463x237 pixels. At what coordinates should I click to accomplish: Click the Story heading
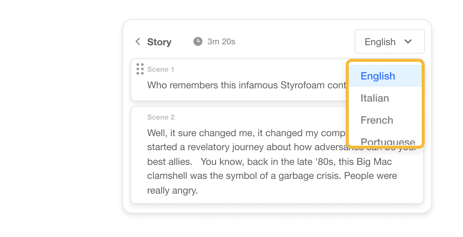[x=159, y=42]
